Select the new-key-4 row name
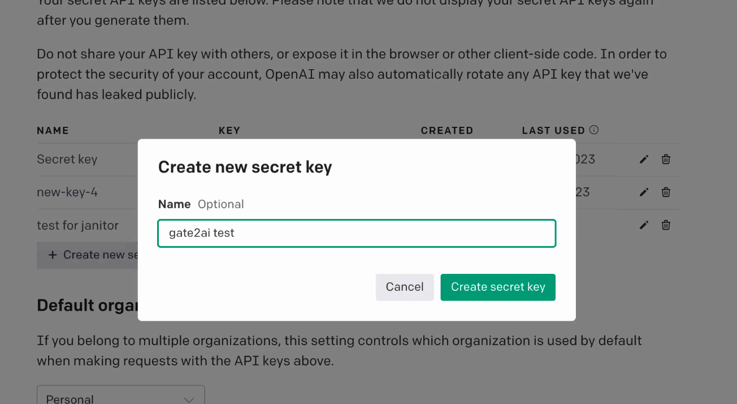The width and height of the screenshot is (737, 404). point(67,192)
